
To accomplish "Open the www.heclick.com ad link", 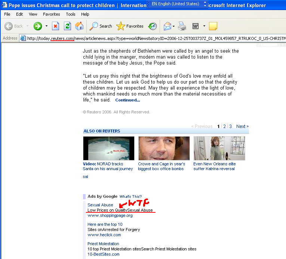I will pos(104,235).
